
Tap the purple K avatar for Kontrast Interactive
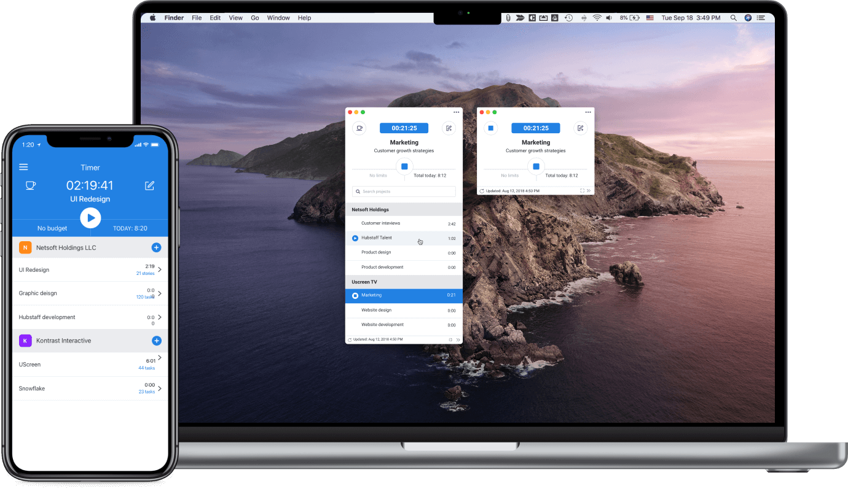(25, 341)
